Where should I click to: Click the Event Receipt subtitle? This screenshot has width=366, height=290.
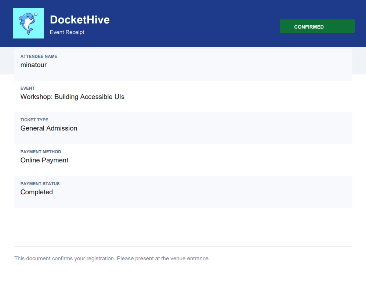pyautogui.click(x=67, y=32)
